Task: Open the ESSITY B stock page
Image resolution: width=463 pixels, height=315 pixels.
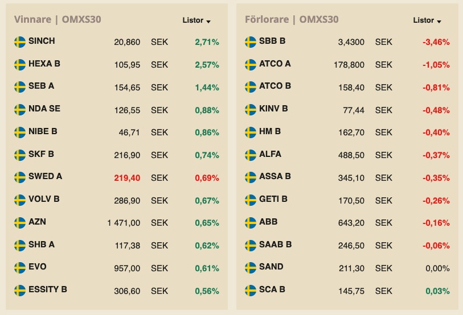Action: coord(47,289)
